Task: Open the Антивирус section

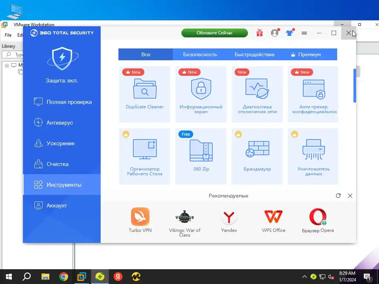Action: pyautogui.click(x=62, y=123)
